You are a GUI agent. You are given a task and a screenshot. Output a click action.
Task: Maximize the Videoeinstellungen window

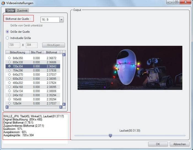pos(176,2)
